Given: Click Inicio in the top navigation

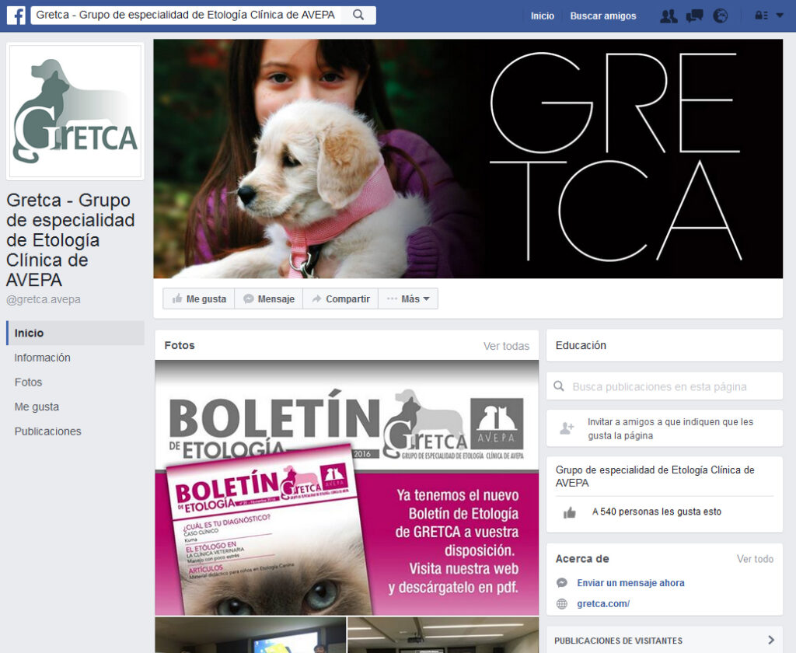Looking at the screenshot, I should click(542, 16).
